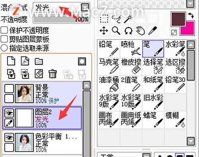Create a new normal layer
199x157 pixels.
[x=11, y=61]
